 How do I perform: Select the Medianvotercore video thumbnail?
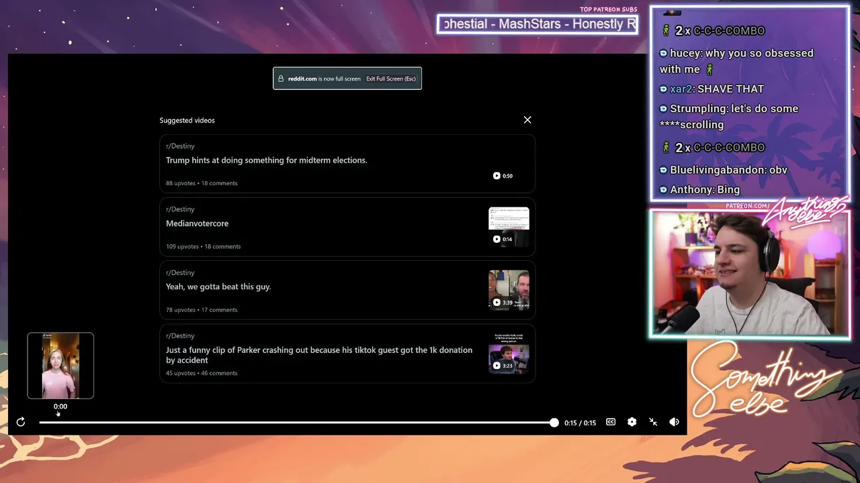(x=509, y=227)
